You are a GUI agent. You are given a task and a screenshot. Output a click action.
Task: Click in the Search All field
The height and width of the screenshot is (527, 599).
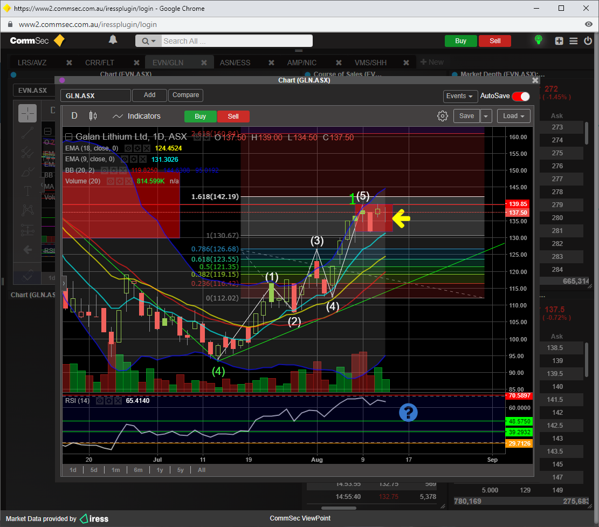[x=237, y=41]
